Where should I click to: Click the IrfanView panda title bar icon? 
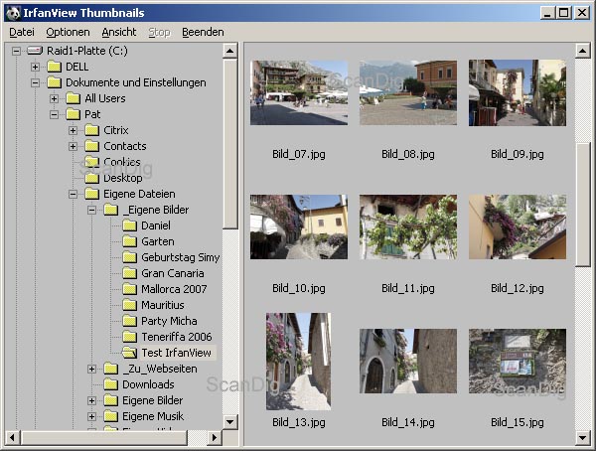coord(13,13)
